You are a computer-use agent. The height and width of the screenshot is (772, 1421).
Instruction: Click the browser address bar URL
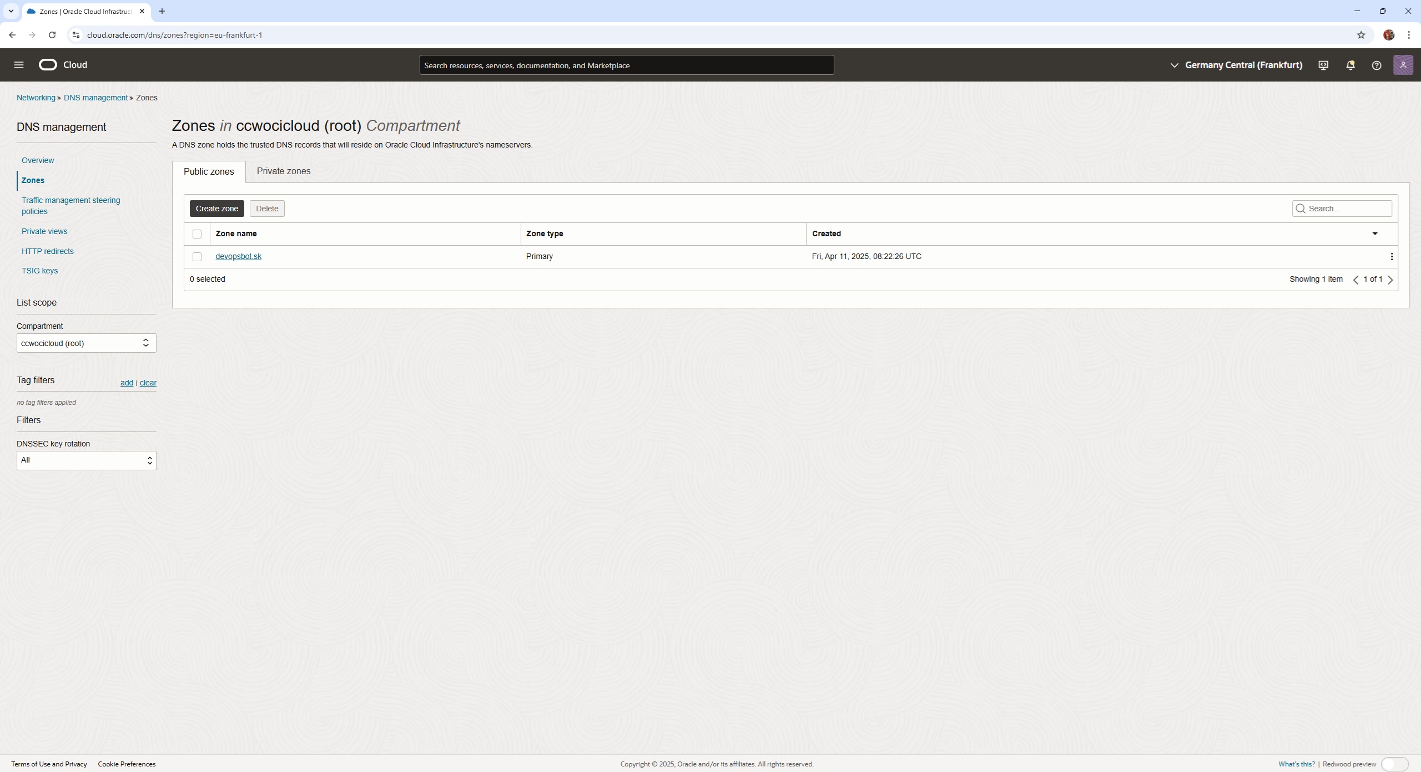click(x=174, y=35)
